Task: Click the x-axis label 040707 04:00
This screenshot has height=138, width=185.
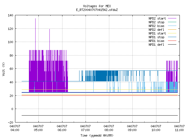Action: [15, 128]
